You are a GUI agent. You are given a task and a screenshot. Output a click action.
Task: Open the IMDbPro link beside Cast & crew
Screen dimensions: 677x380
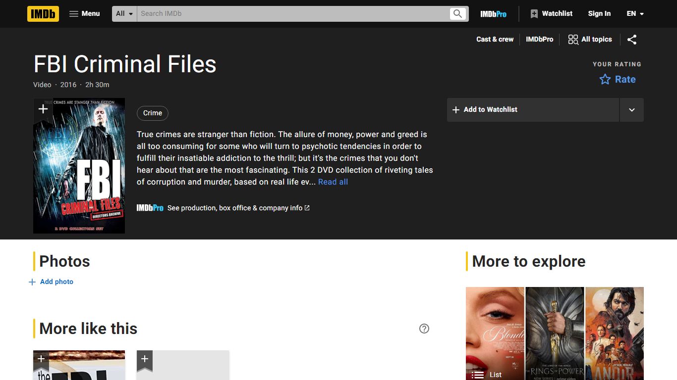pos(539,40)
